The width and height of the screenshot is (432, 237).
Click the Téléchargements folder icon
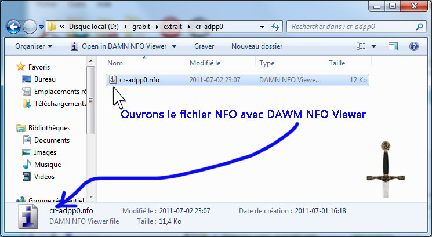(27, 103)
